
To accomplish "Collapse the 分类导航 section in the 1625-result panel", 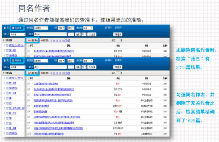I will pyautogui.click(x=4, y=73).
